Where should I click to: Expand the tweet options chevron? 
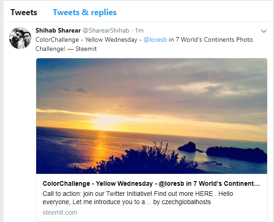(x=263, y=31)
